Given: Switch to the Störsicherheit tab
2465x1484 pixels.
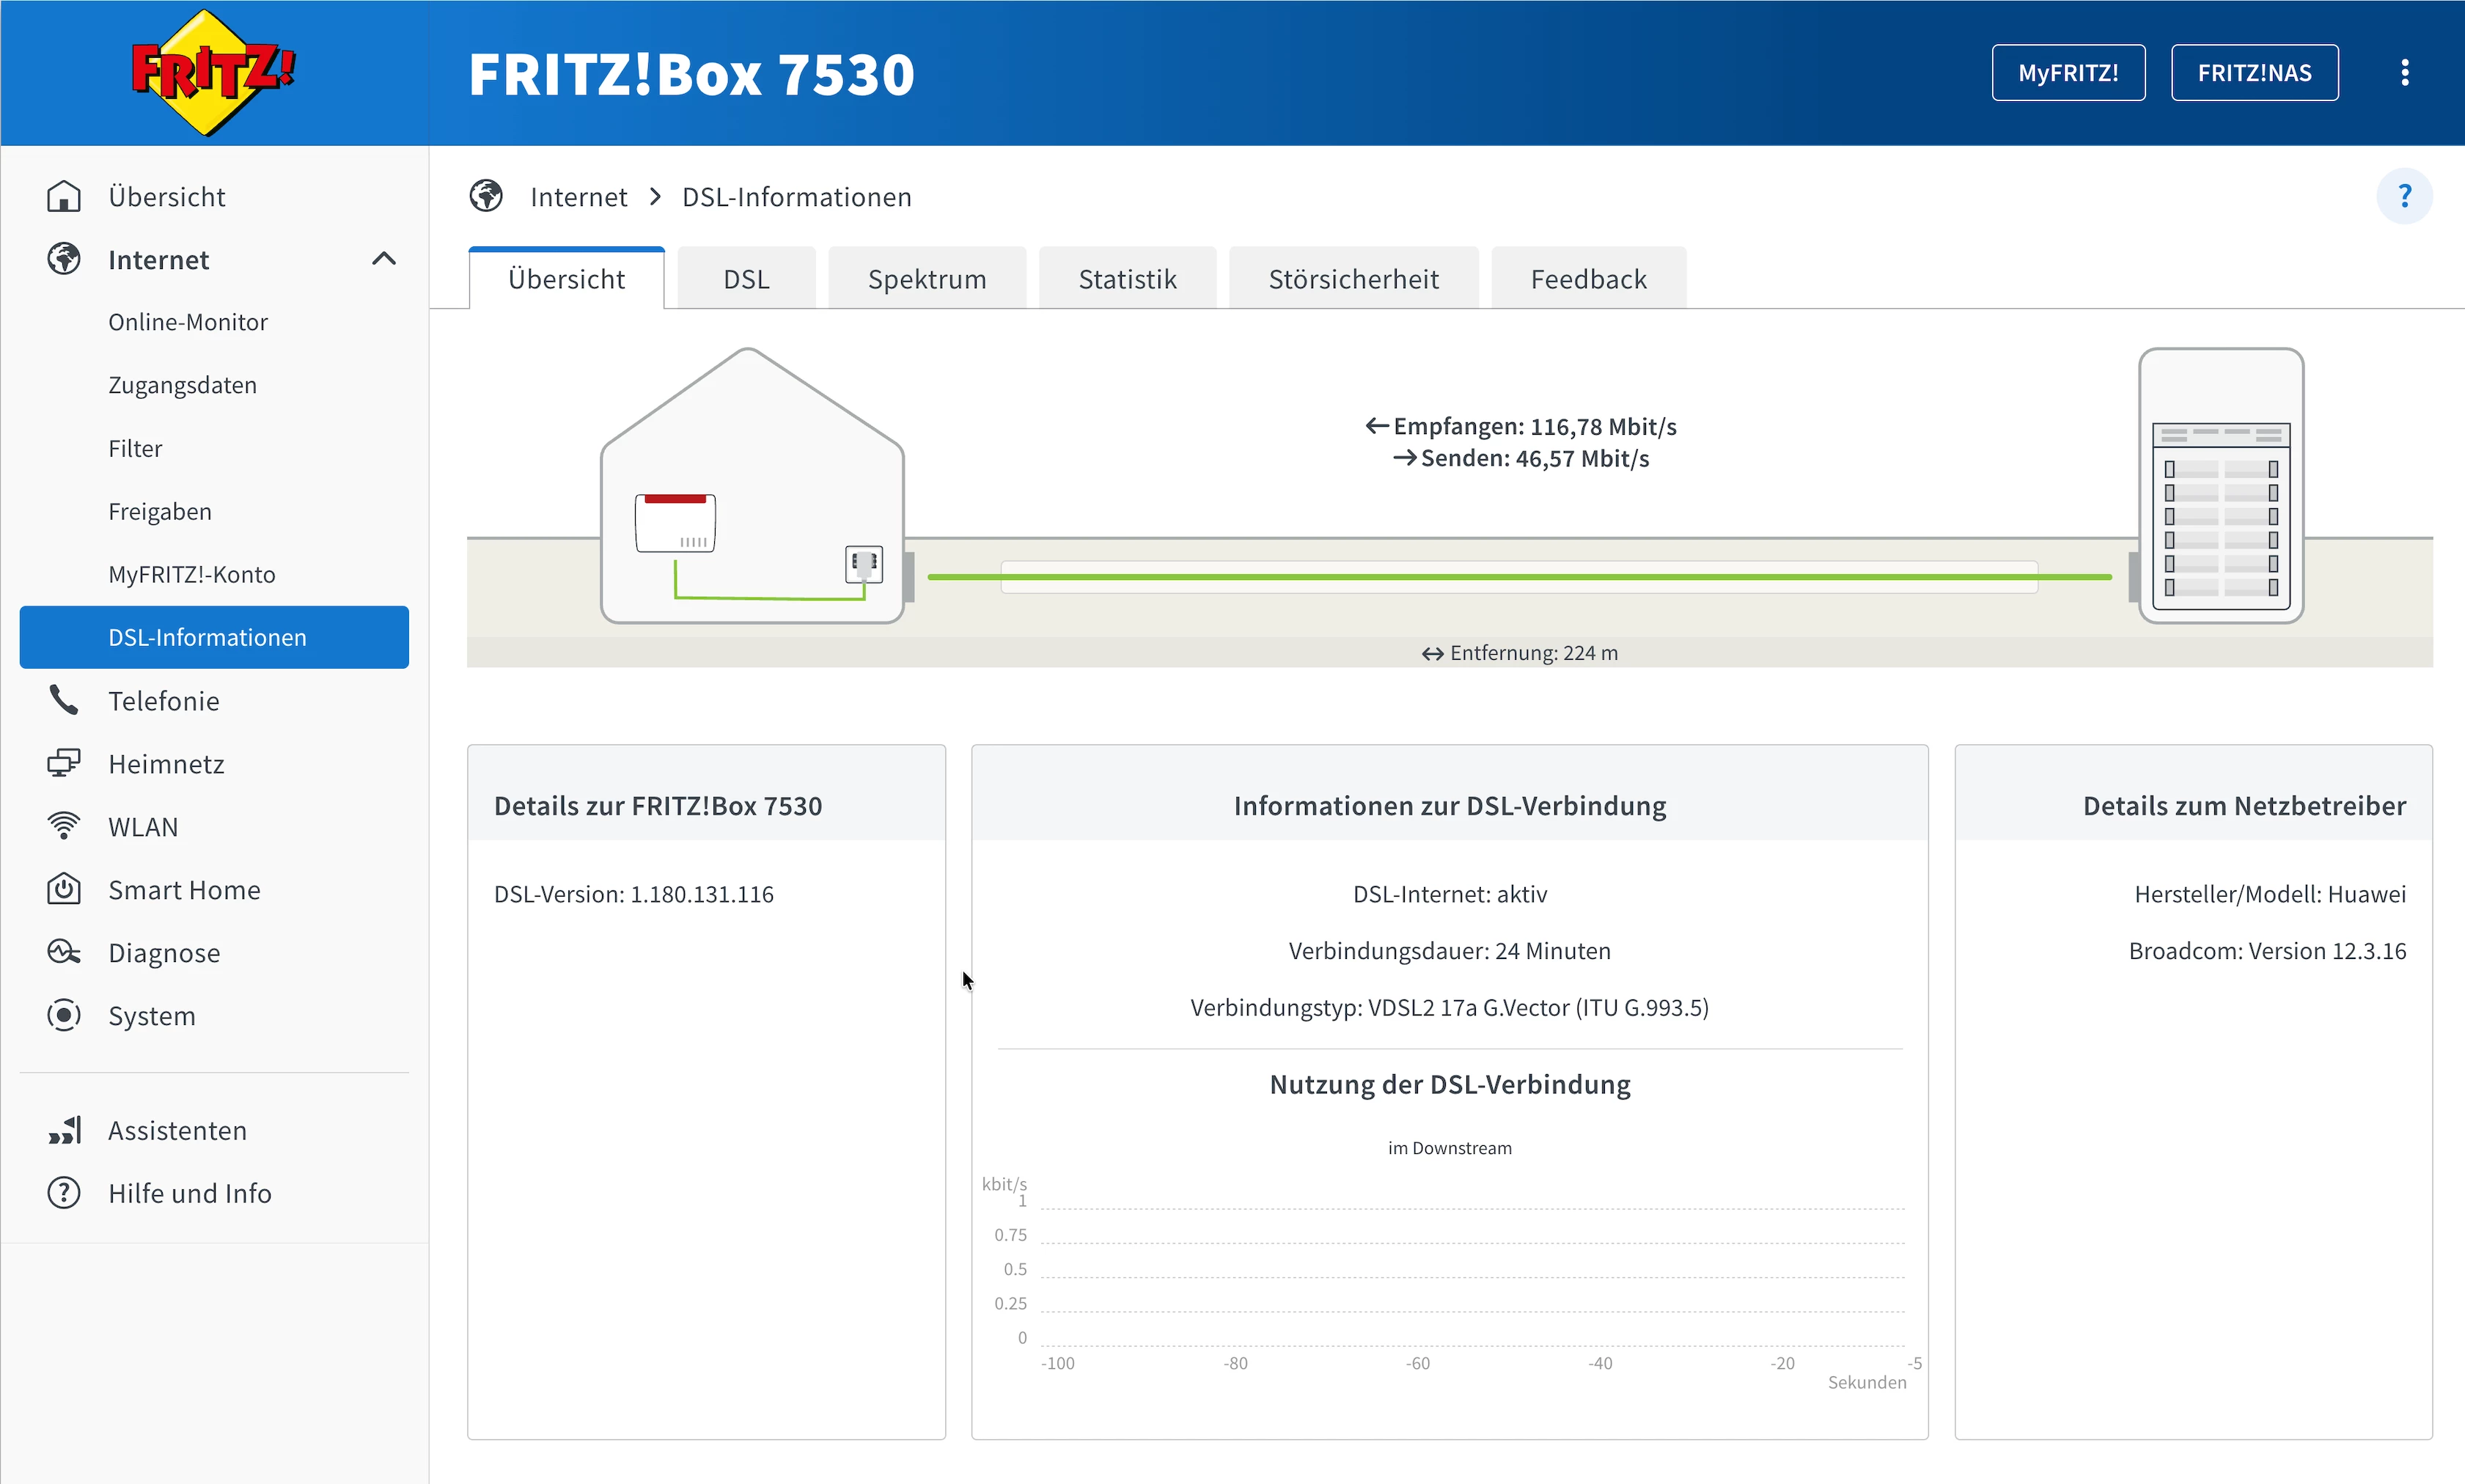Looking at the screenshot, I should [x=1353, y=279].
